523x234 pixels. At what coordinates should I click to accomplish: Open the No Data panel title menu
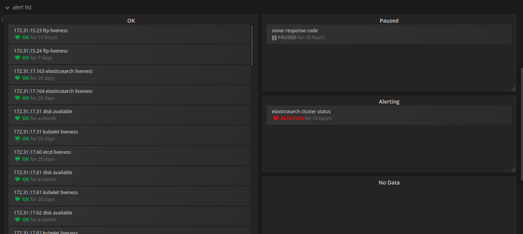click(389, 183)
